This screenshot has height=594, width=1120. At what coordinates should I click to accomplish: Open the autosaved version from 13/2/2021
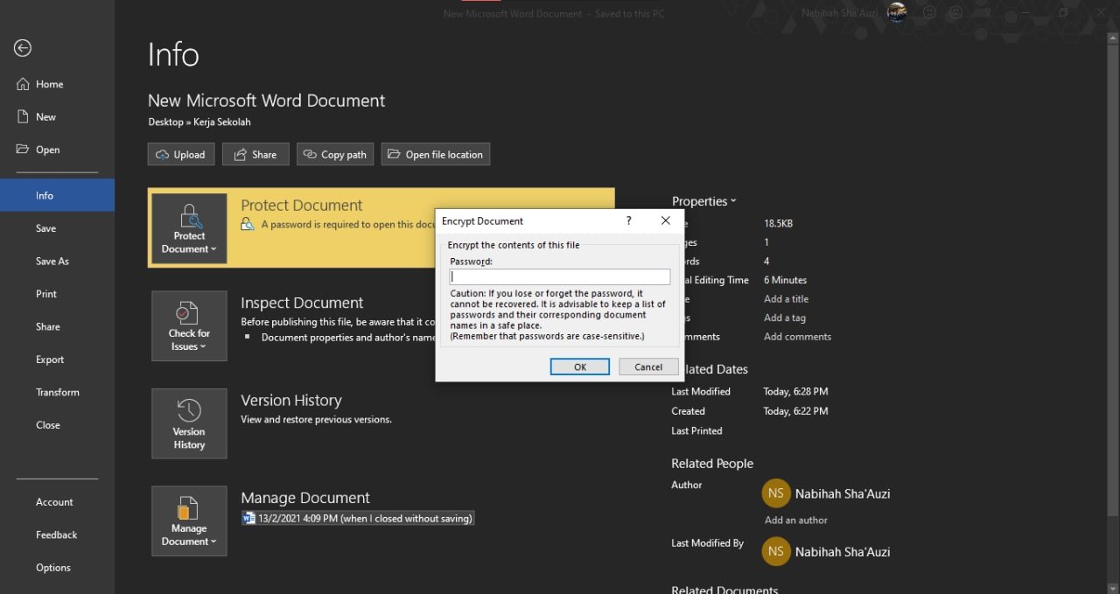[358, 518]
